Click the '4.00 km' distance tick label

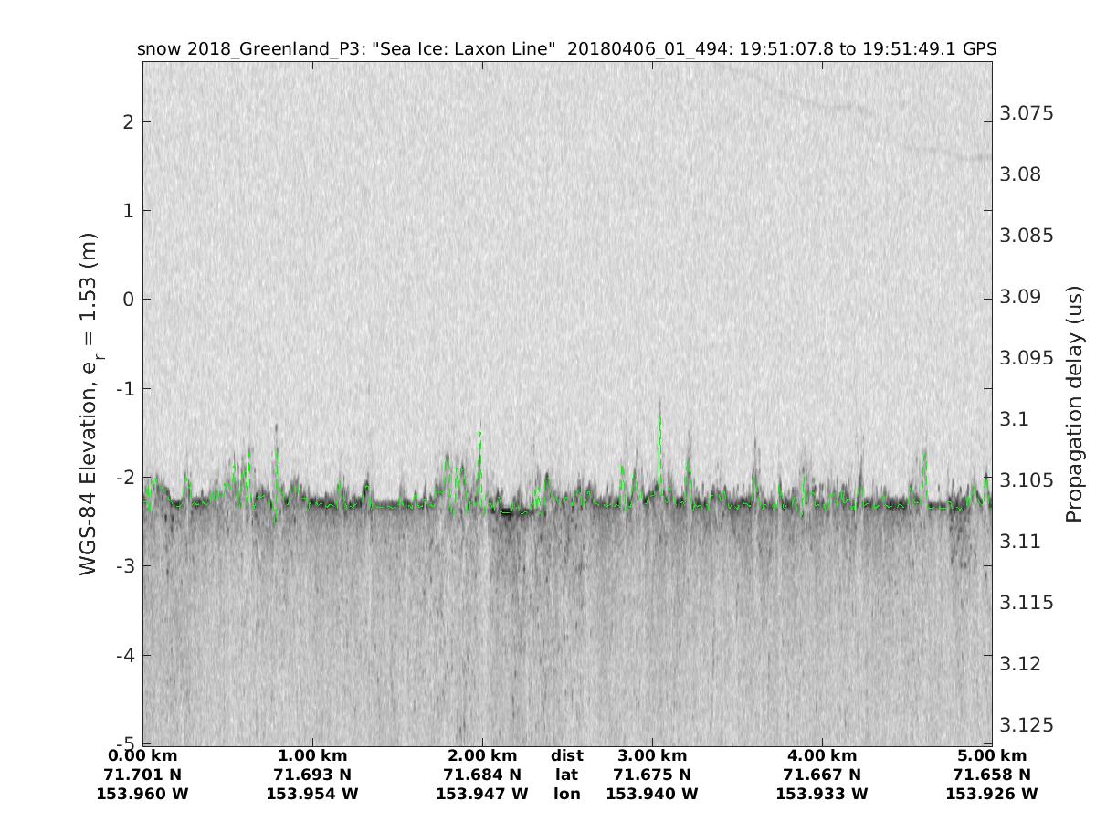pyautogui.click(x=822, y=755)
